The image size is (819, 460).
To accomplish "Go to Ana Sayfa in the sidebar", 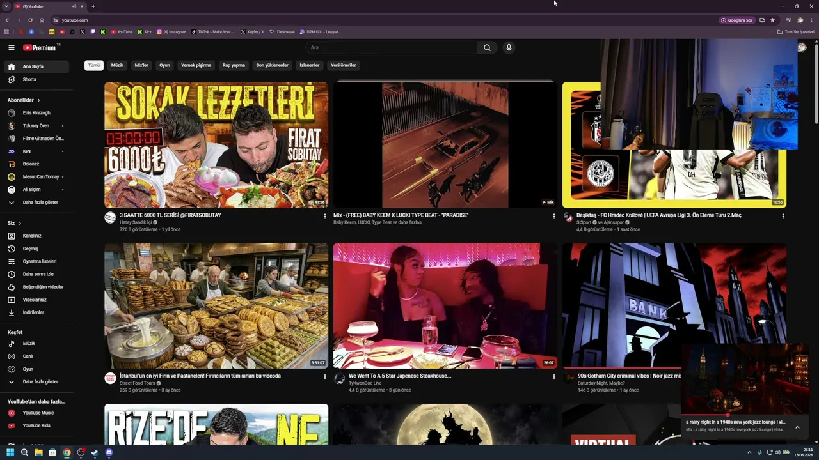I will (x=36, y=66).
